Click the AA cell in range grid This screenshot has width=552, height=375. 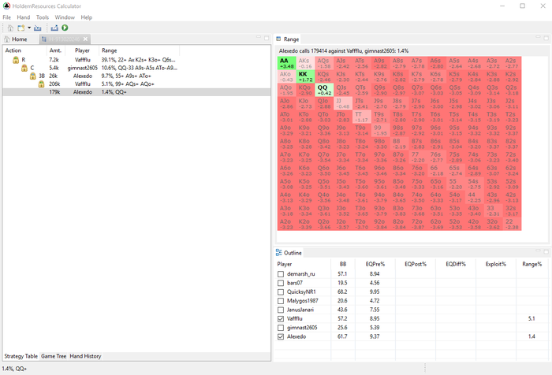click(x=286, y=63)
